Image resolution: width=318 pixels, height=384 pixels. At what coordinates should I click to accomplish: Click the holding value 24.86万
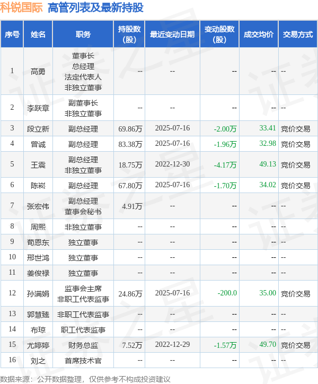point(130,294)
